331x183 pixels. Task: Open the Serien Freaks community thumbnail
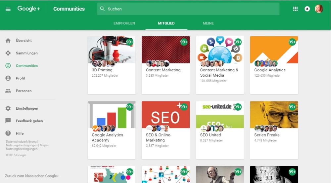click(274, 115)
